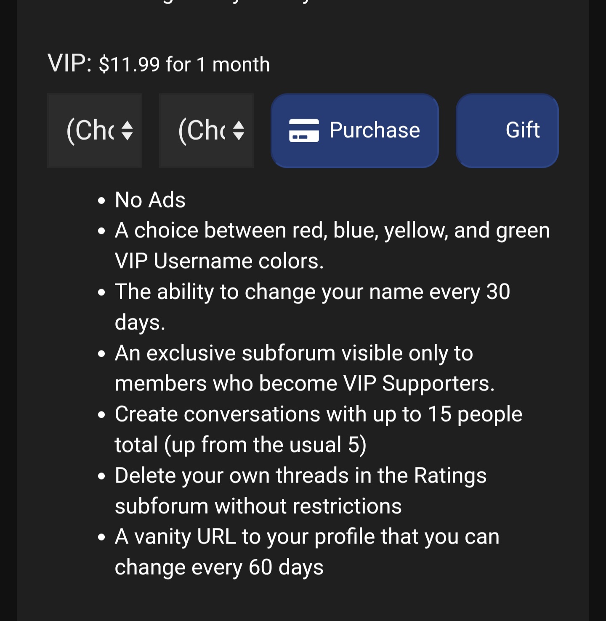Click the 'Create conversations with up to 15 people' benefit
Viewport: 606px width, 621px height.
click(x=318, y=430)
